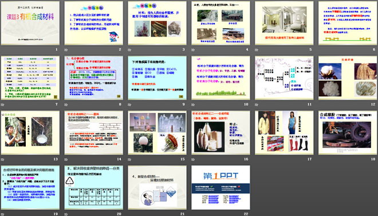Click animation star icon under slide 3
Viewport: 378px width, 216px height.
[x=129, y=50]
